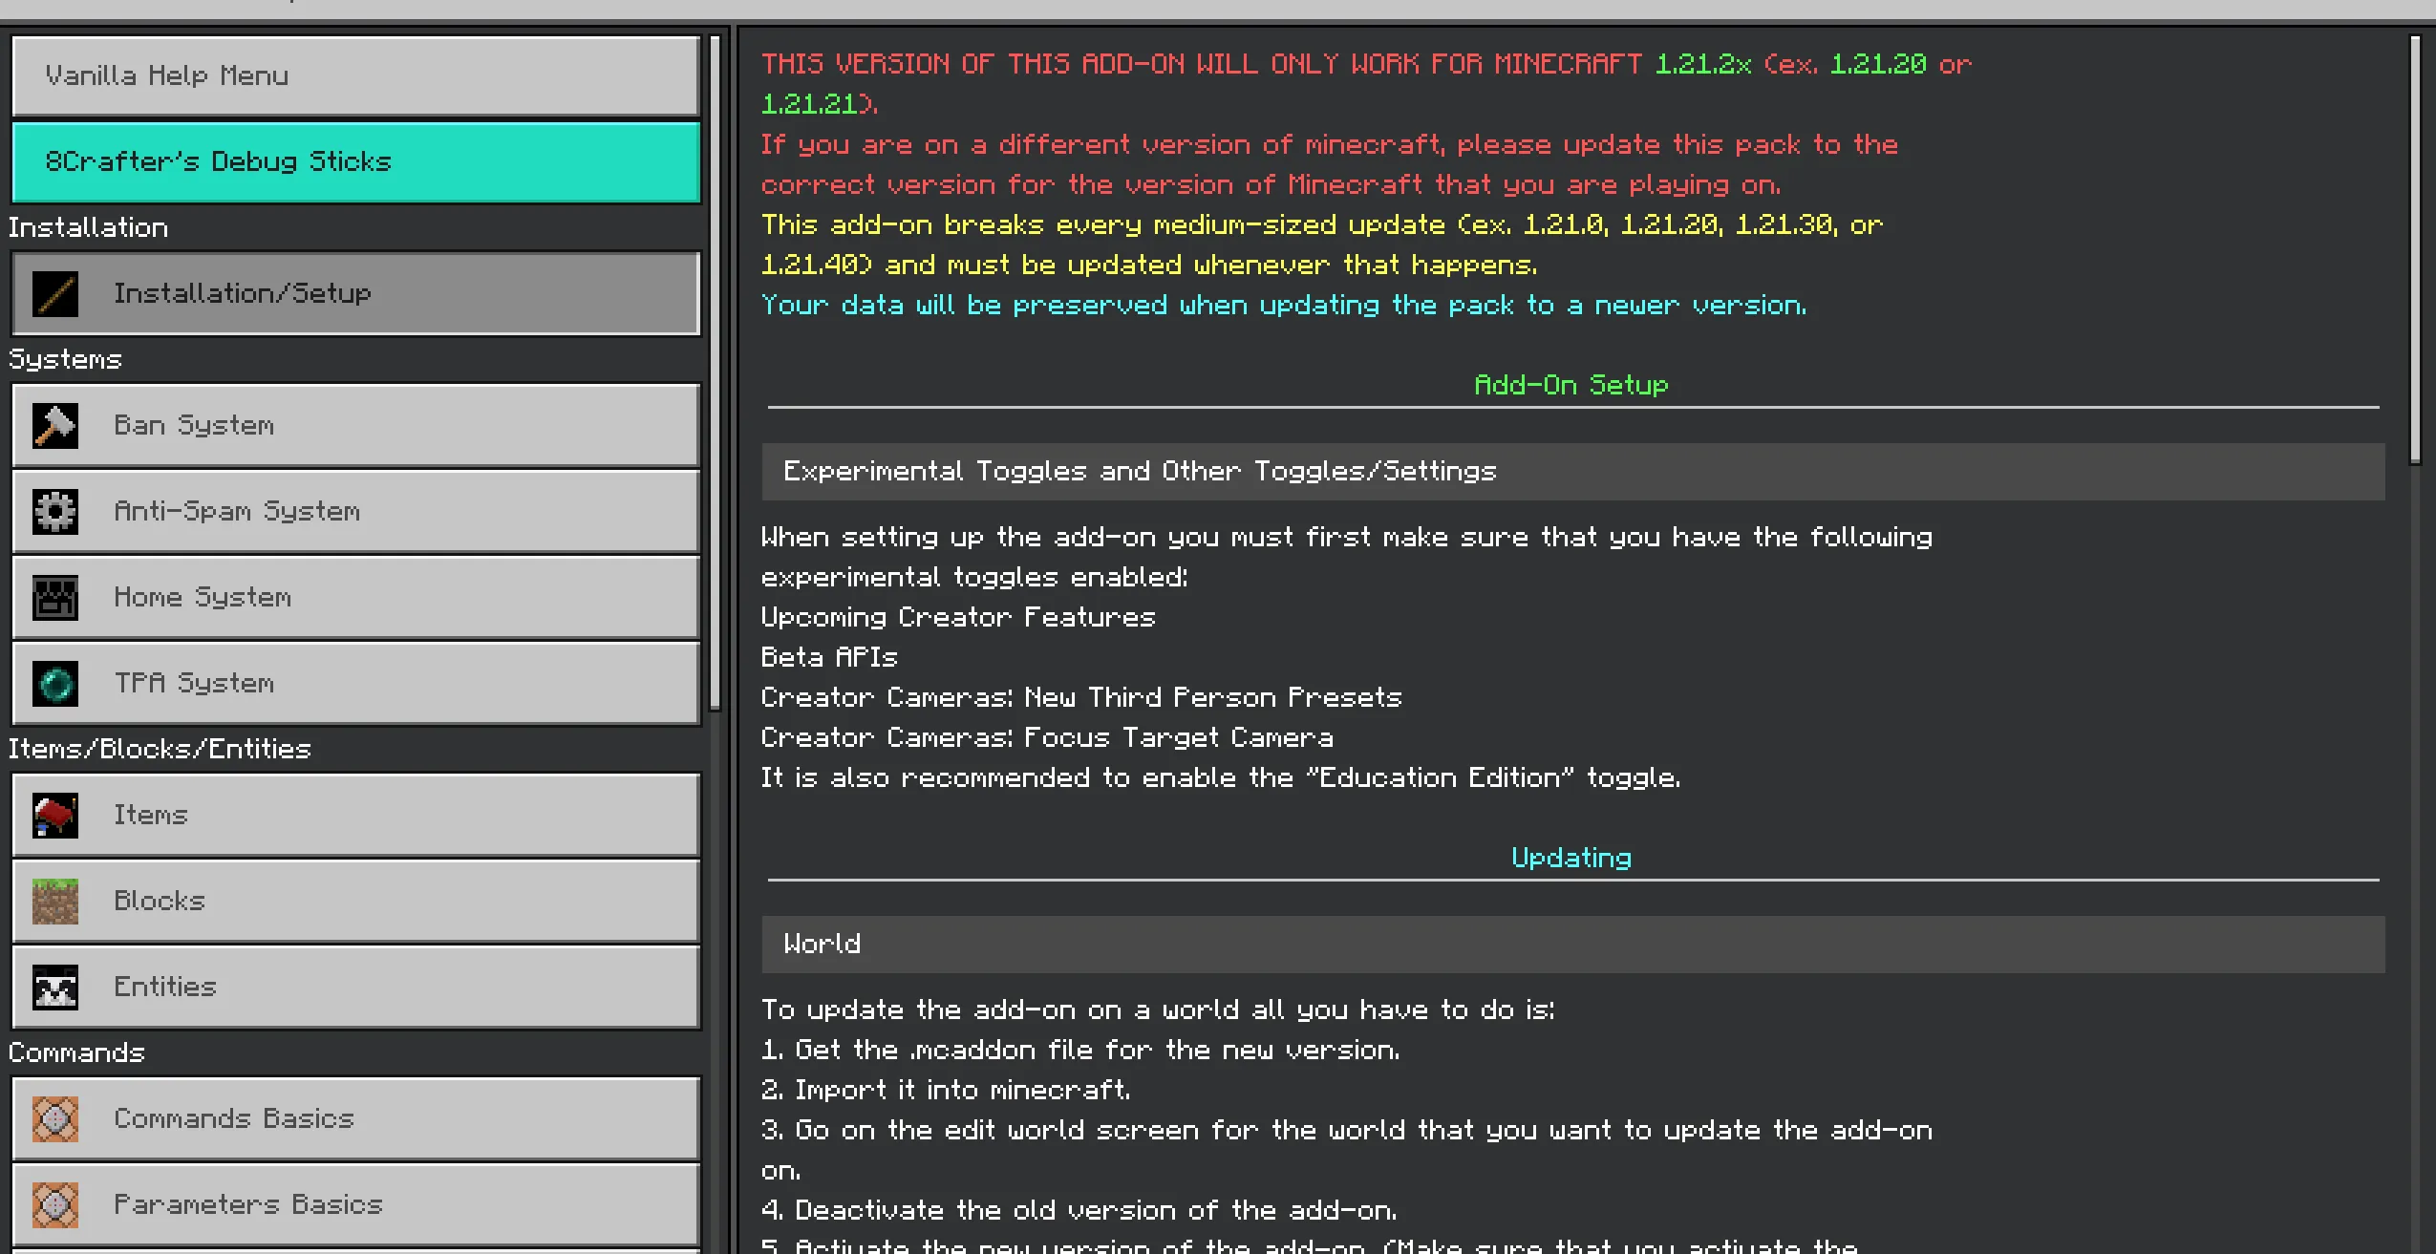The height and width of the screenshot is (1254, 2436).
Task: Open the Vanilla Help Menu tab
Action: (x=355, y=75)
